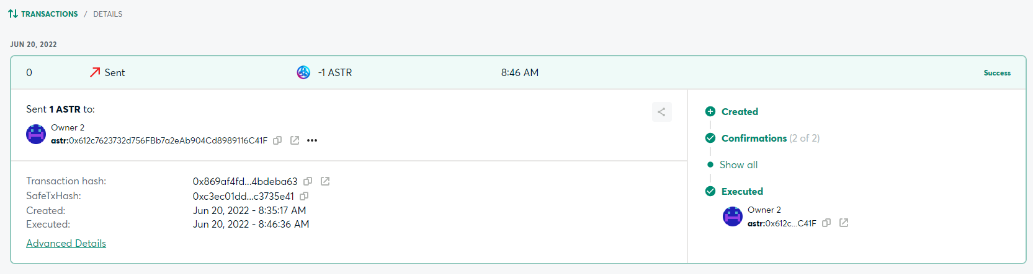Click the executor Owner 2 avatar

[x=733, y=216]
